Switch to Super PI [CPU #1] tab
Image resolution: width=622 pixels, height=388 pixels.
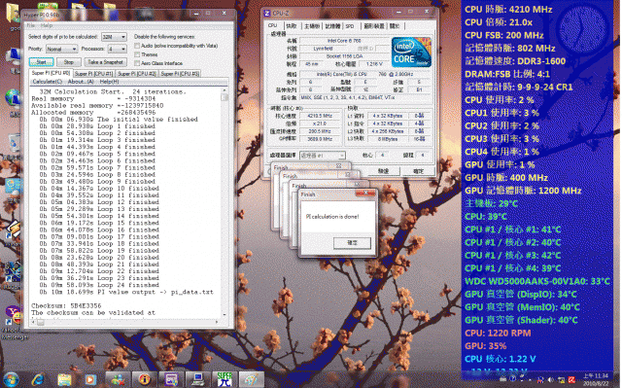pos(93,74)
